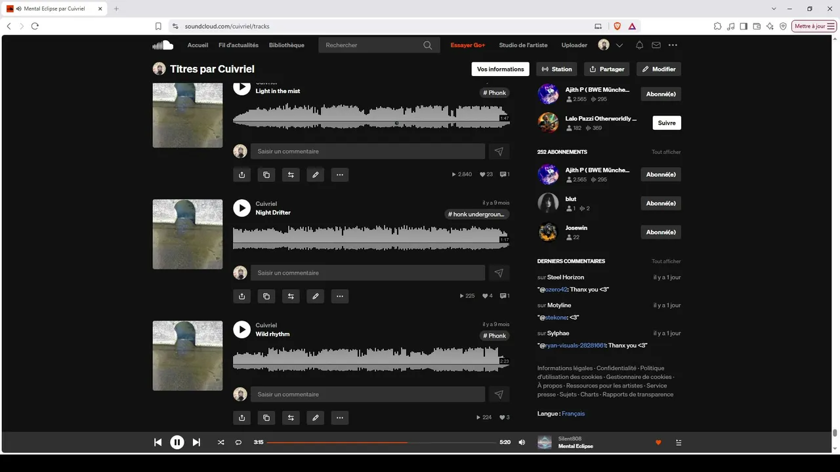Share the Light in the mist track

point(241,174)
